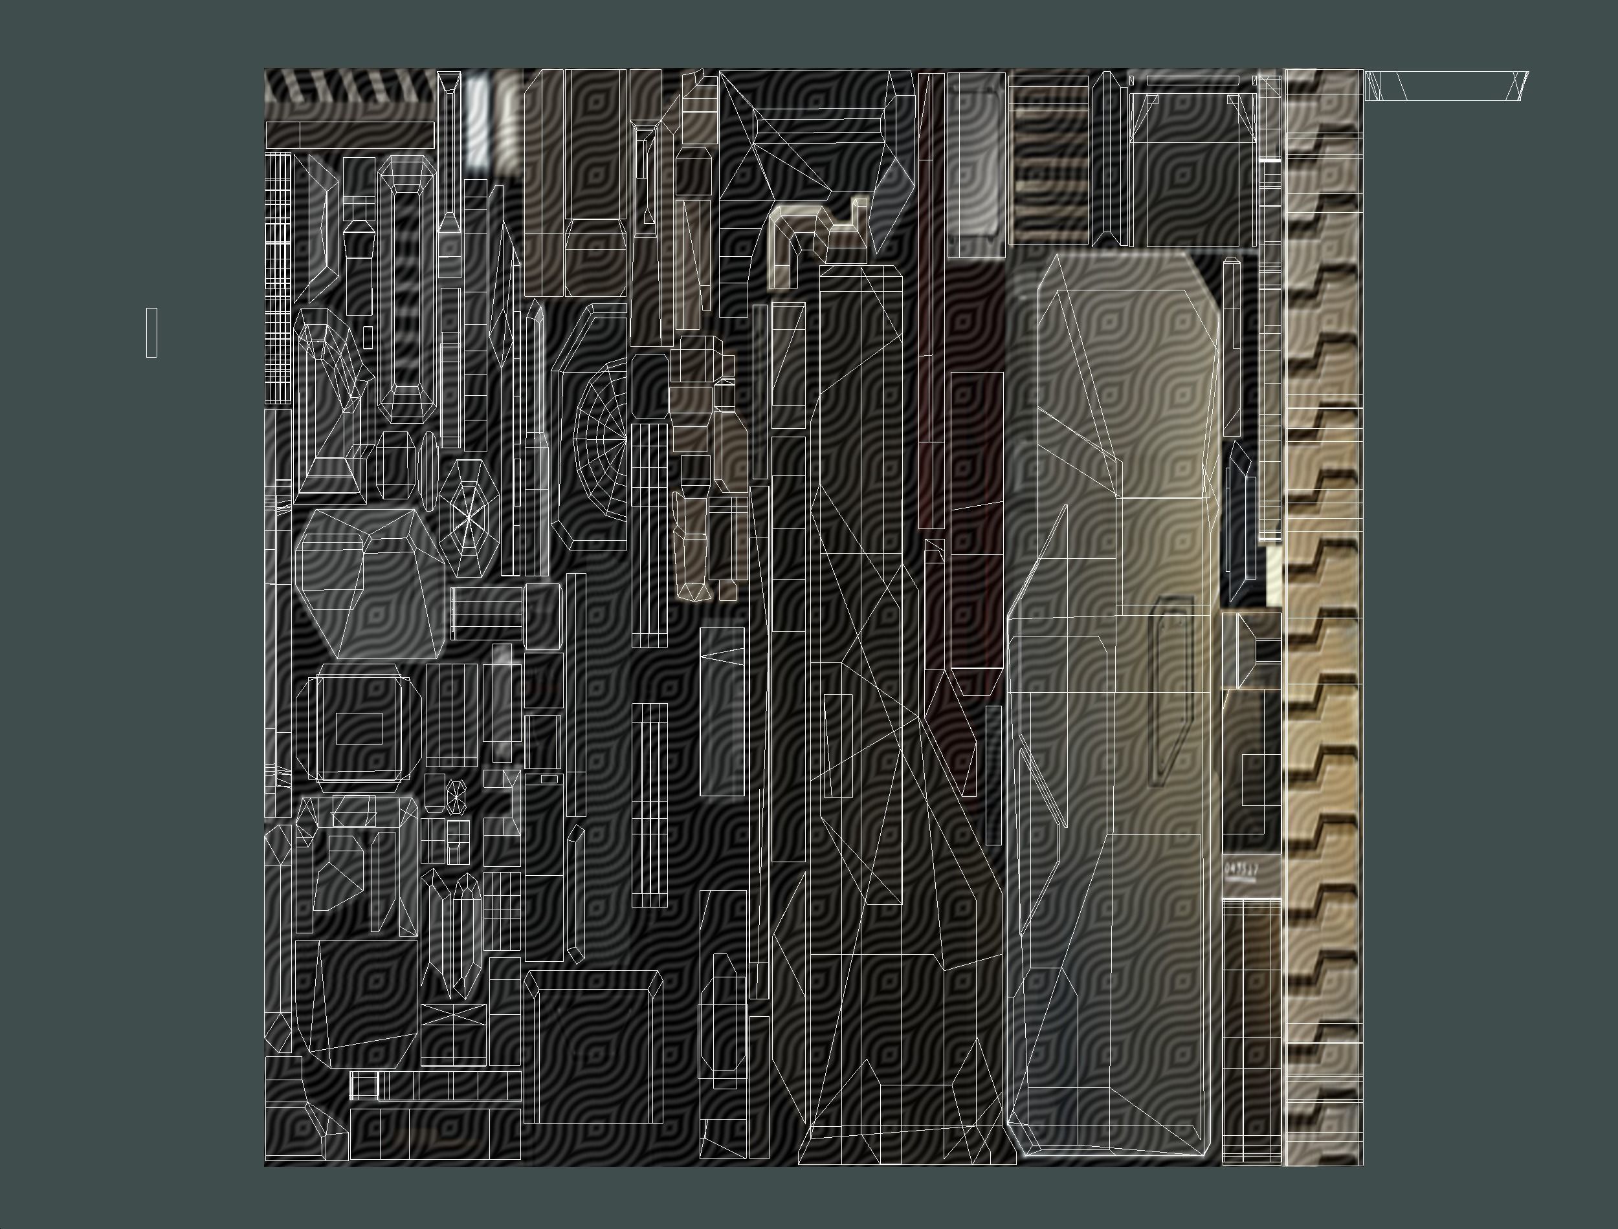Click the wide flat rectangle below the hazard stripes
Screen dimensions: 1618x1229
tap(349, 135)
